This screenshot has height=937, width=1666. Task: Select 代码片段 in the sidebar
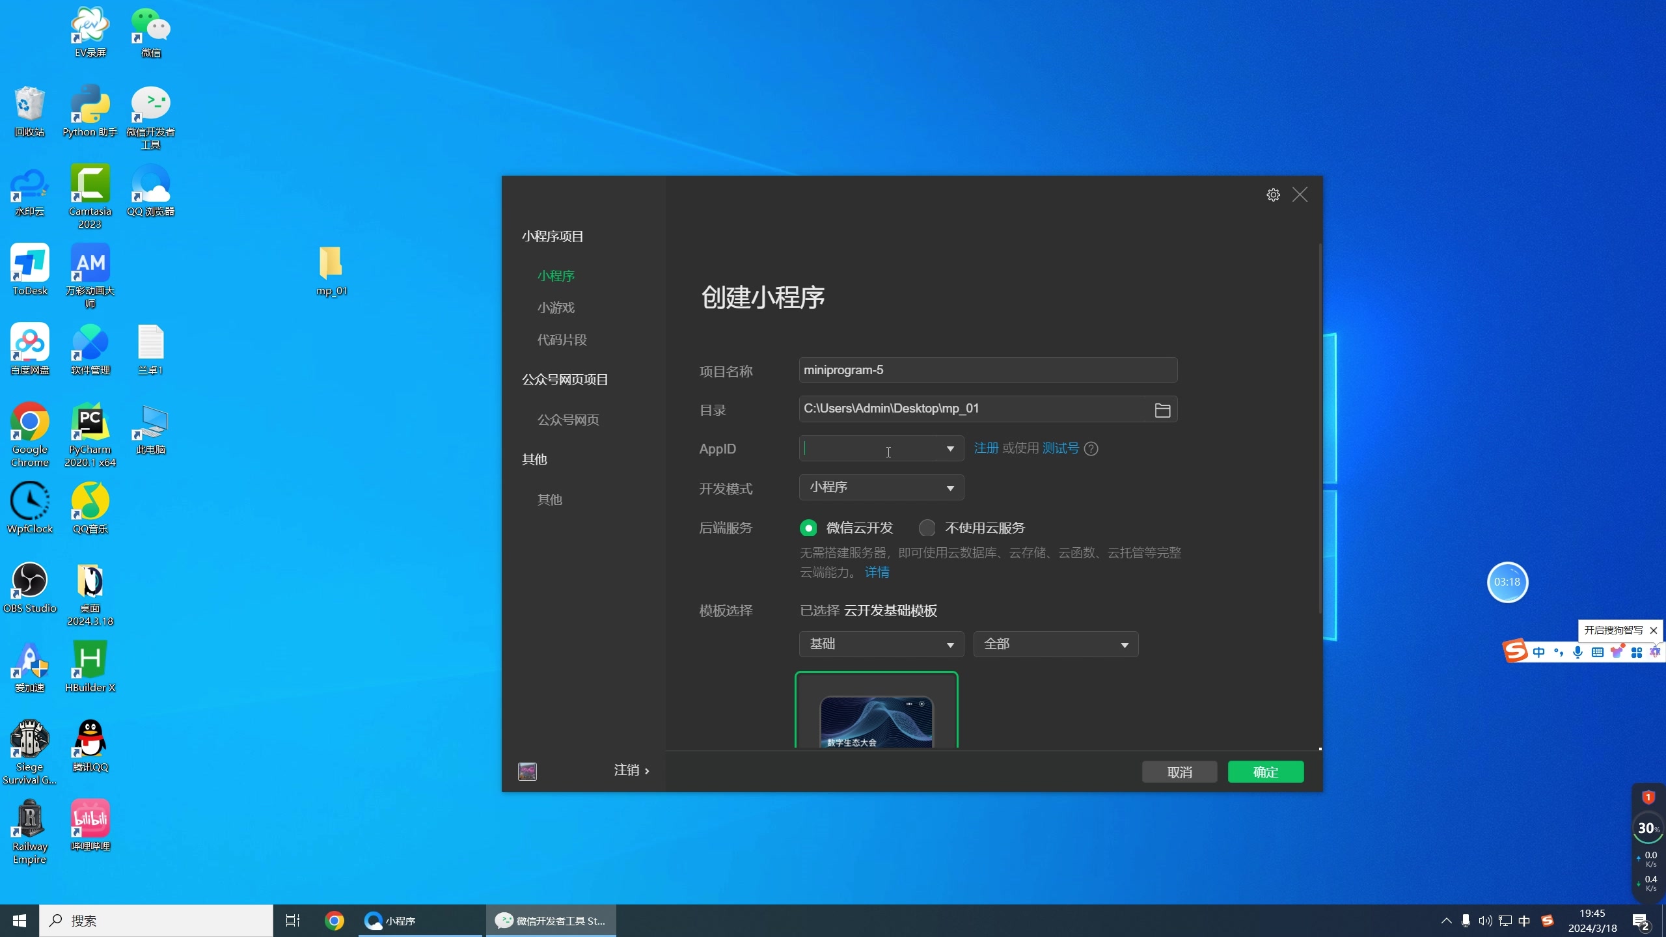562,340
